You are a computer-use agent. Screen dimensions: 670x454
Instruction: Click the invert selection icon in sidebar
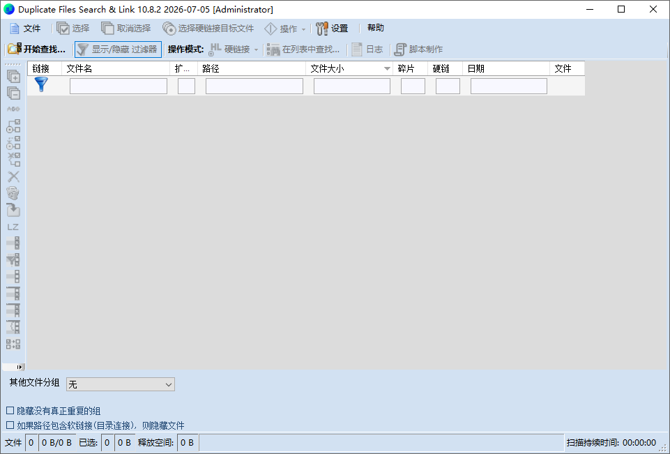tap(13, 344)
